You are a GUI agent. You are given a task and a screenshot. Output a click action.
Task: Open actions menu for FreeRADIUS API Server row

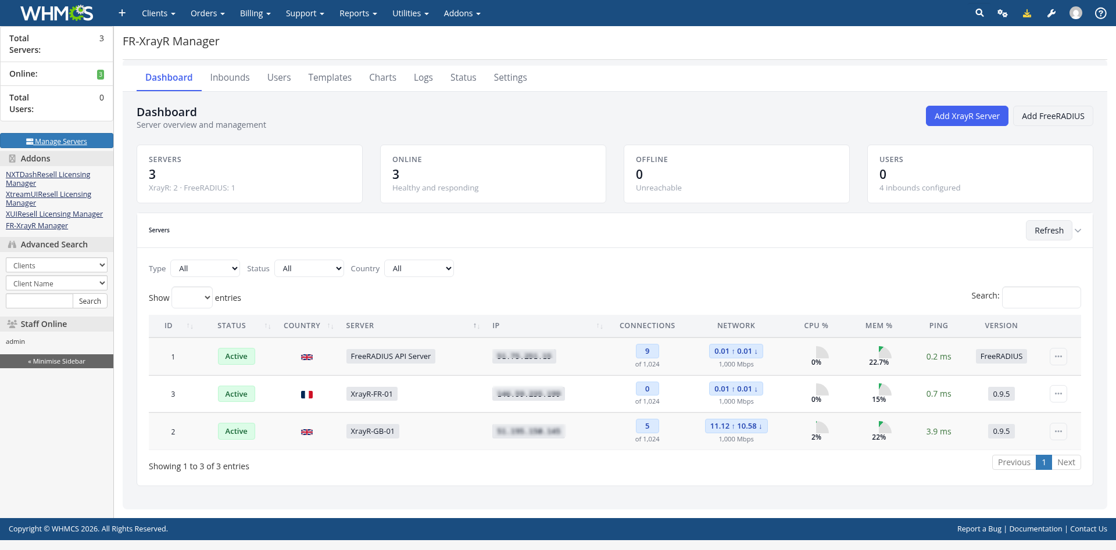coord(1058,357)
